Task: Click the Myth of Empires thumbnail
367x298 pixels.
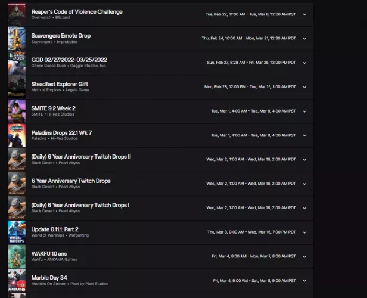Action: (16, 86)
